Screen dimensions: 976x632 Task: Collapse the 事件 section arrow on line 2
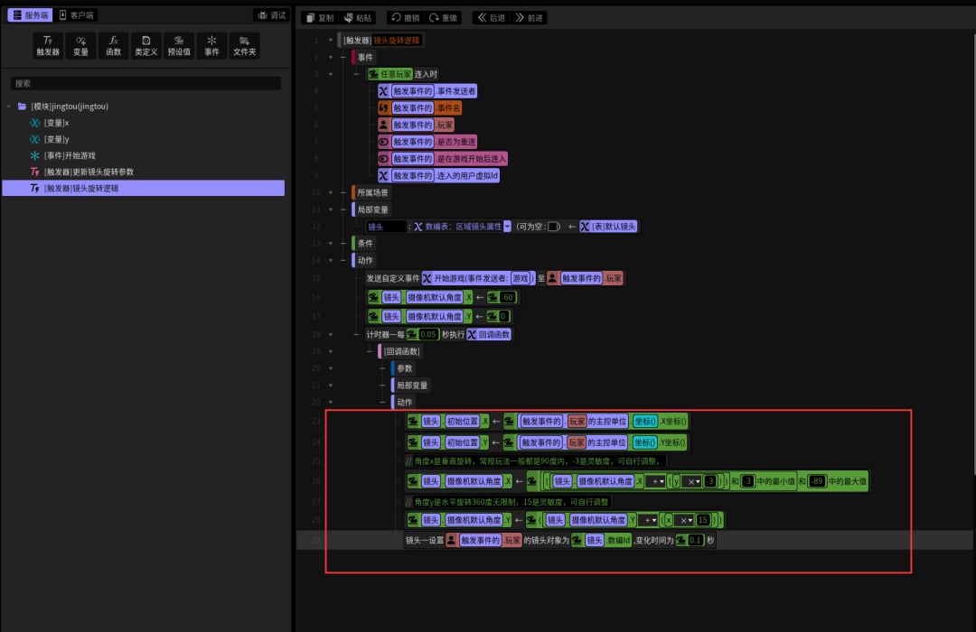[330, 57]
